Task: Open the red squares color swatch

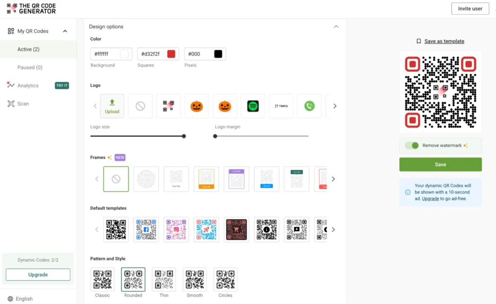Action: pyautogui.click(x=171, y=54)
